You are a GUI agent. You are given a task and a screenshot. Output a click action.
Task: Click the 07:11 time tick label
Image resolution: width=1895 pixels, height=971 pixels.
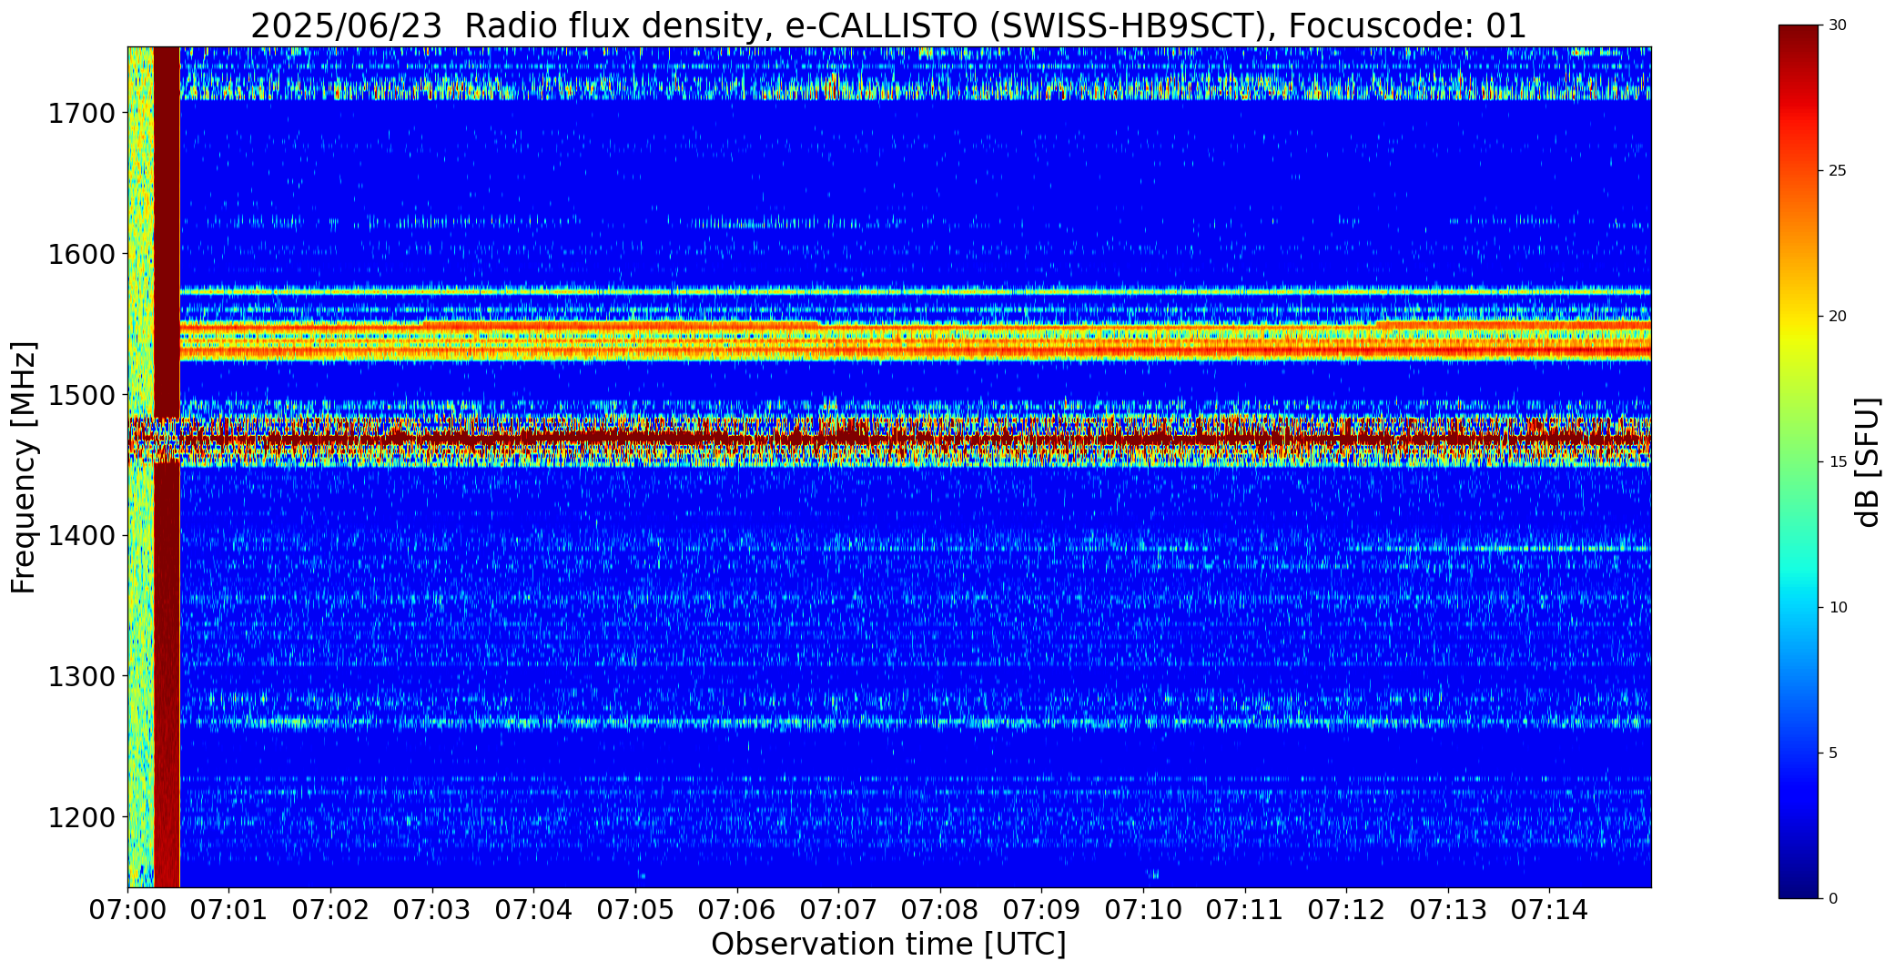click(x=1245, y=910)
